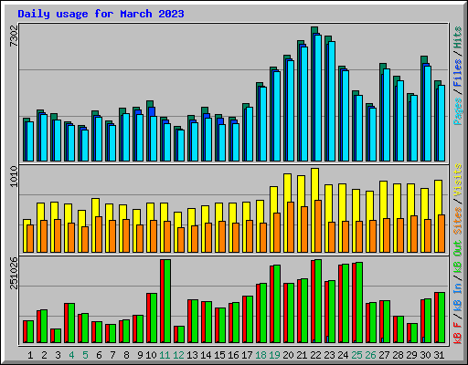Click day 6 on the x-axis
The height and width of the screenshot is (365, 468).
click(x=99, y=355)
